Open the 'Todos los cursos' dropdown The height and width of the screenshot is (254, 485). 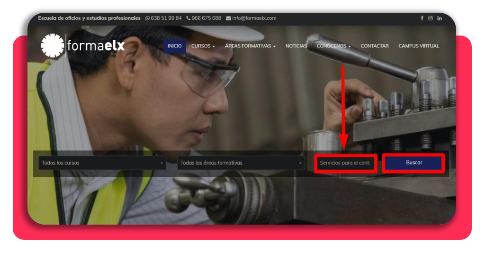tap(102, 163)
